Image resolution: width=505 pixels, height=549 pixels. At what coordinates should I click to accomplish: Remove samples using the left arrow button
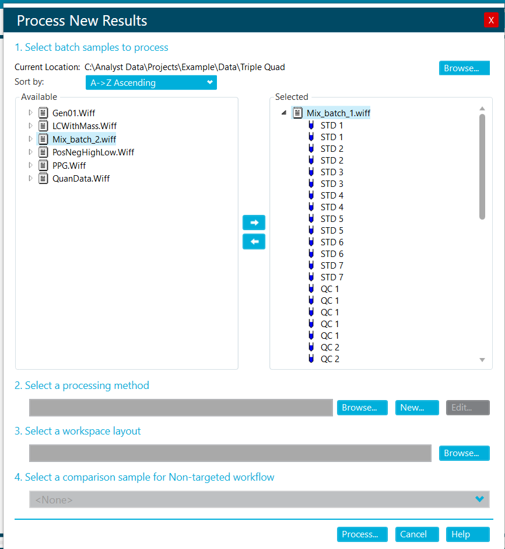[254, 242]
